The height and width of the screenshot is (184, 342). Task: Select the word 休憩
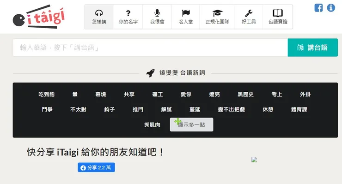(268, 109)
